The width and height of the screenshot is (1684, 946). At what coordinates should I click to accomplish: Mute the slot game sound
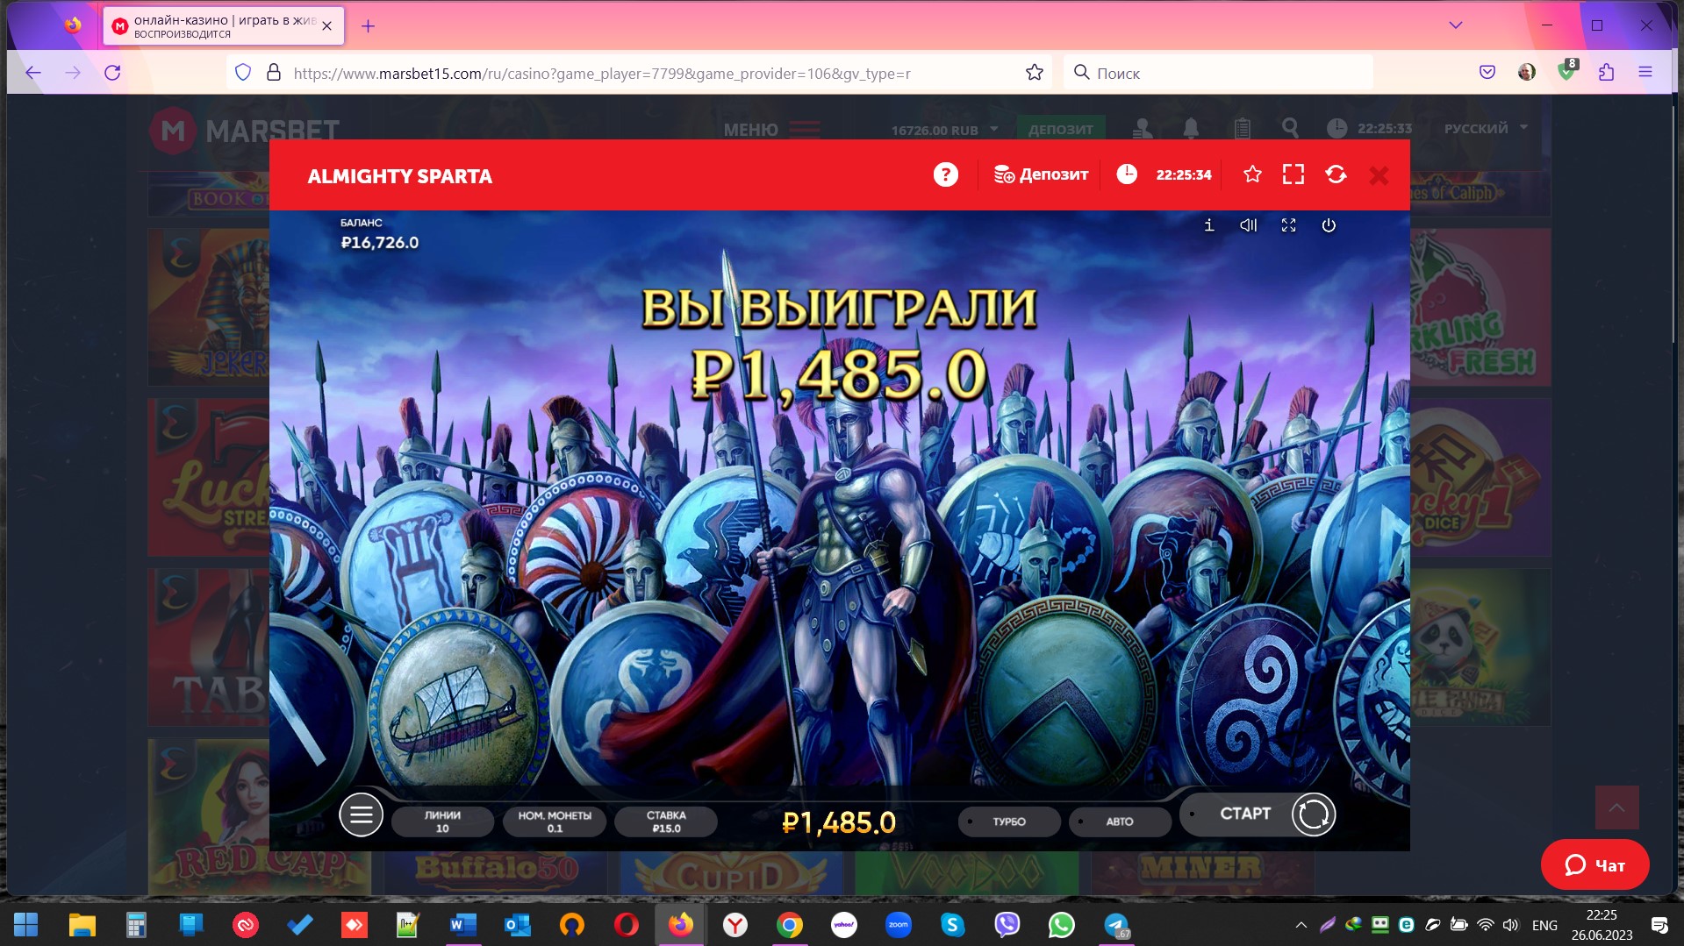(x=1248, y=225)
